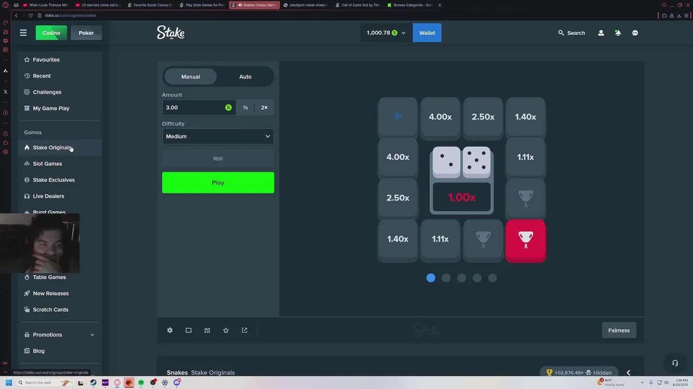Halve the bet amount
The height and width of the screenshot is (389, 693).
tap(245, 108)
